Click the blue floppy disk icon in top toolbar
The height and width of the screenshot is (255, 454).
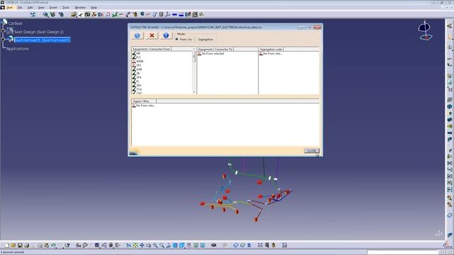33,14
